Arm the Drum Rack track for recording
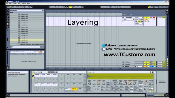Image resolution: width=175 pixels, height=98 pixels. click(154, 17)
